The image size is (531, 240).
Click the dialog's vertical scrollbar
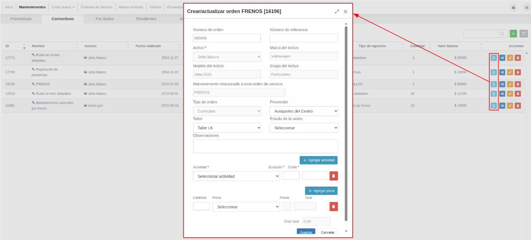[x=346, y=123]
